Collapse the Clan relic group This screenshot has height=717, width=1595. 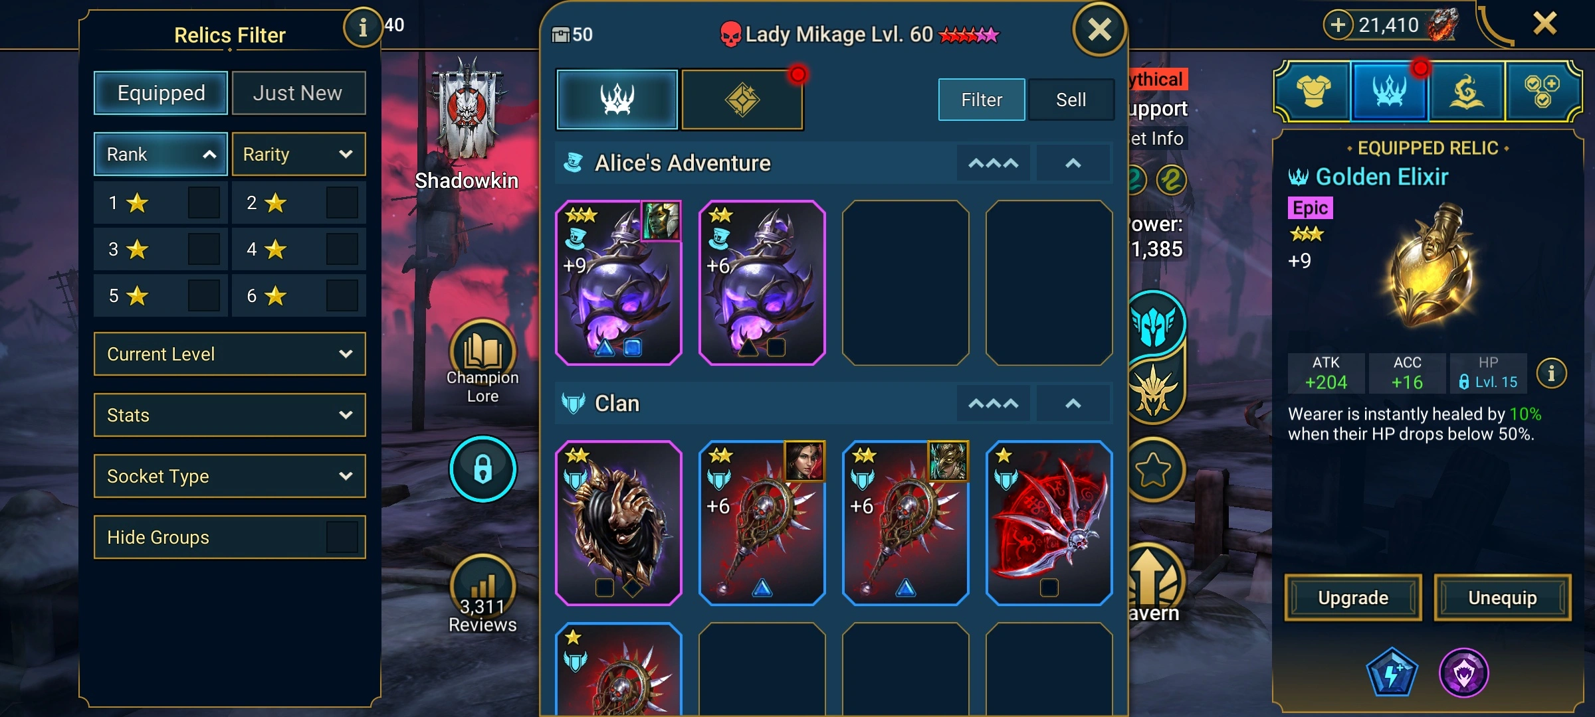1073,404
